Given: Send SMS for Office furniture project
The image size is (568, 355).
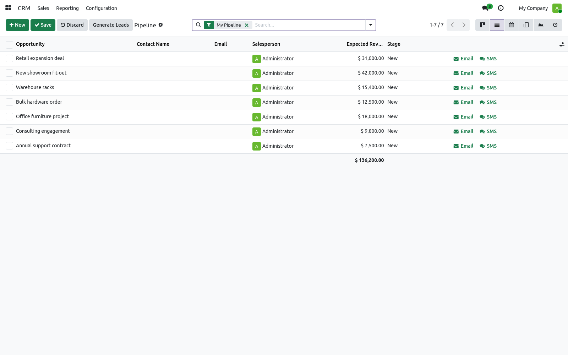Looking at the screenshot, I should [x=488, y=117].
